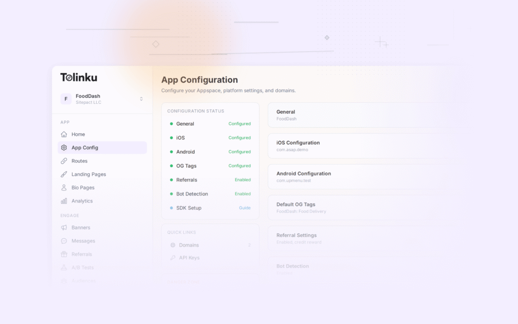Open App Config via the gear icon

pyautogui.click(x=64, y=147)
